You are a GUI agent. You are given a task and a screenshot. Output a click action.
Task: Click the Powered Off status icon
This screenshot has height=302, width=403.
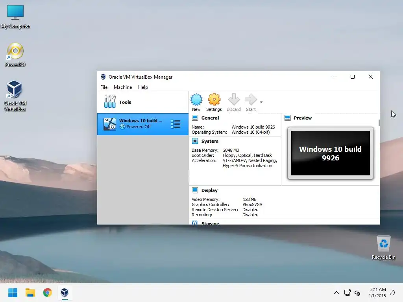pyautogui.click(x=122, y=127)
